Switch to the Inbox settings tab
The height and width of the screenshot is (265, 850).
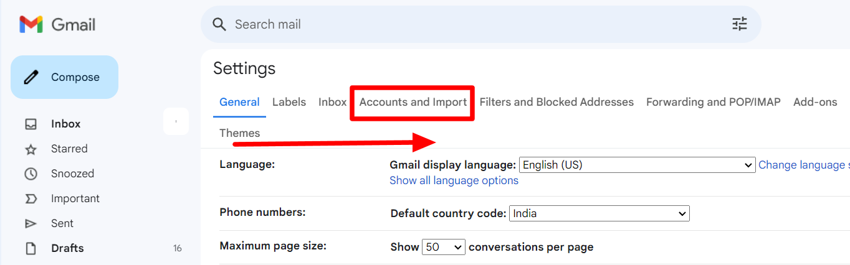coord(332,102)
